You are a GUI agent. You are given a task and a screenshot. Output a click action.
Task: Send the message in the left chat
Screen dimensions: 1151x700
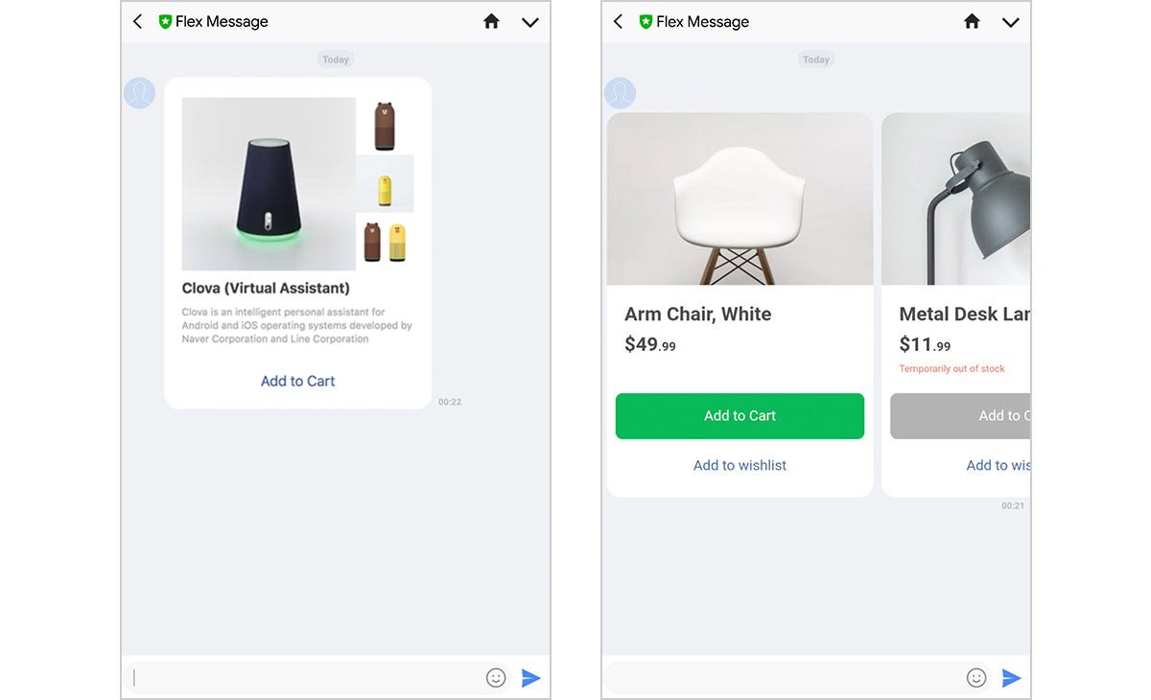tap(530, 678)
